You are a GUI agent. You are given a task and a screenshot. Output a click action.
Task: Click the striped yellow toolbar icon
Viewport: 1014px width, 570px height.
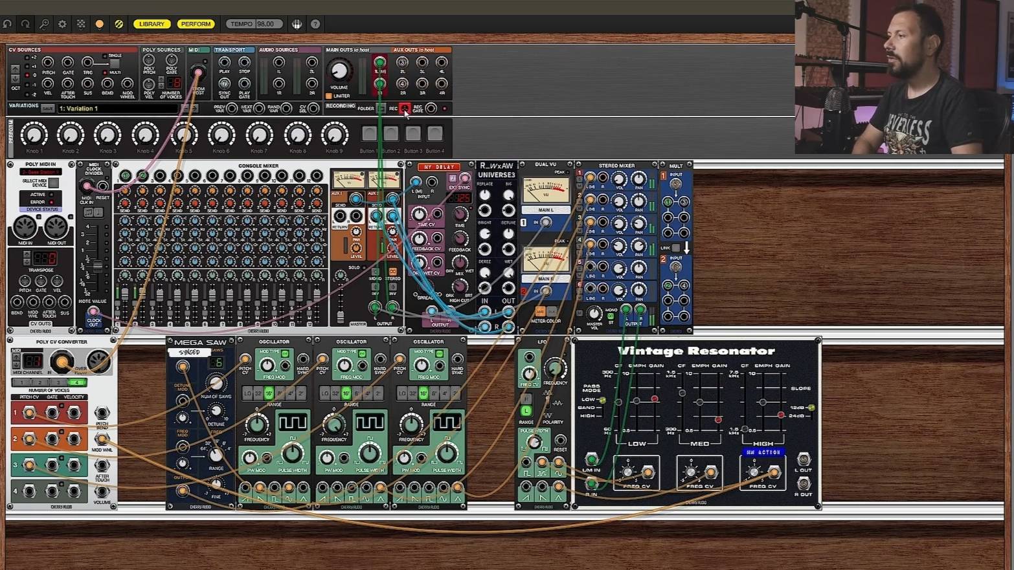[x=118, y=24]
